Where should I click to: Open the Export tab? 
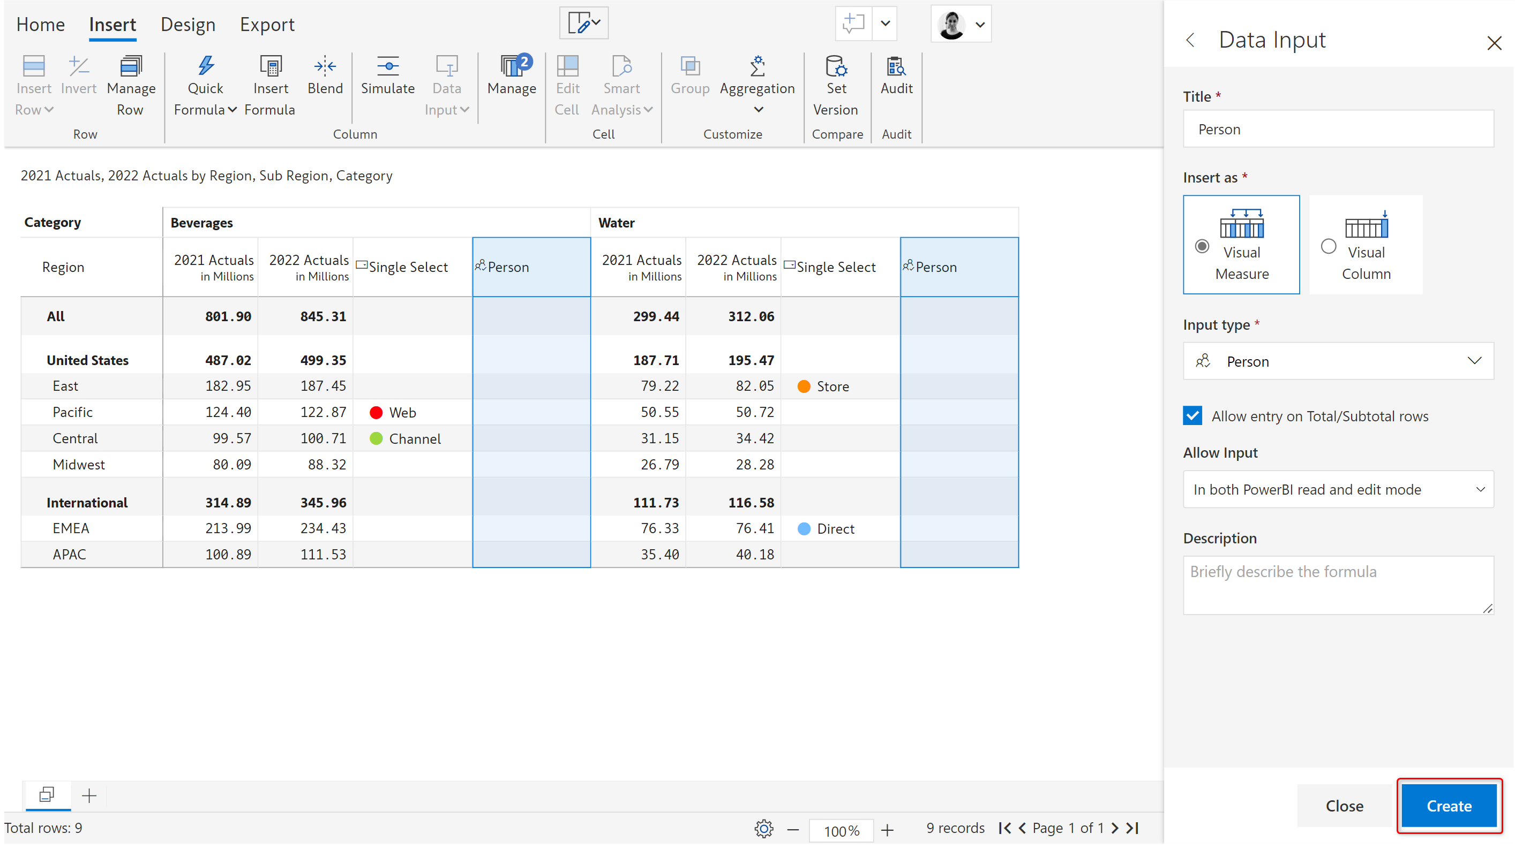tap(267, 25)
